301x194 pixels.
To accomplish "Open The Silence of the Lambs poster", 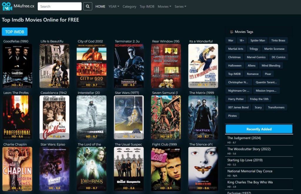I will pos(203,169).
